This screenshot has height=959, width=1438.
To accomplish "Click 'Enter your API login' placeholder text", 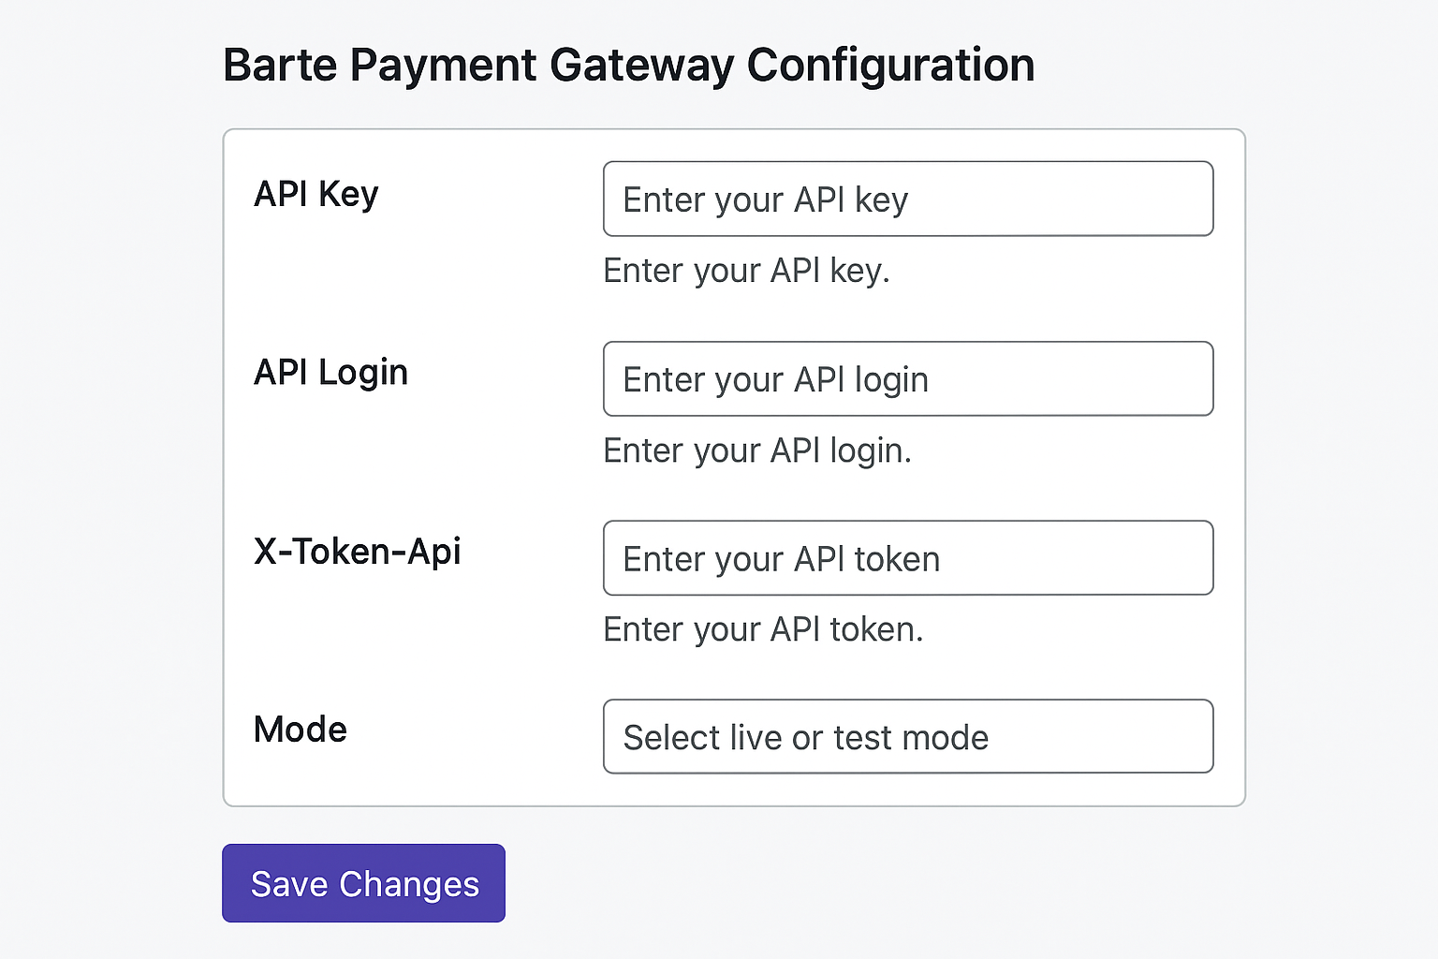I will [x=775, y=379].
